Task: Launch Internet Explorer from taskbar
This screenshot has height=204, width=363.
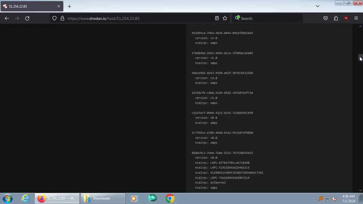Action: 25,198
